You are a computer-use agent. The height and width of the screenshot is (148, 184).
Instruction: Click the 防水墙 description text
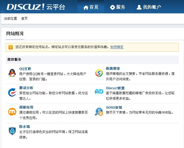pyautogui.click(x=53, y=134)
